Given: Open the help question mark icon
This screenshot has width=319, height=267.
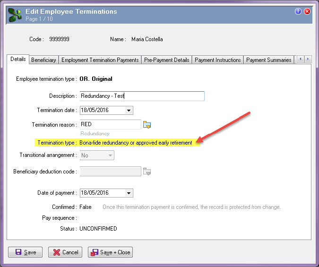Looking at the screenshot, I should [298, 11].
